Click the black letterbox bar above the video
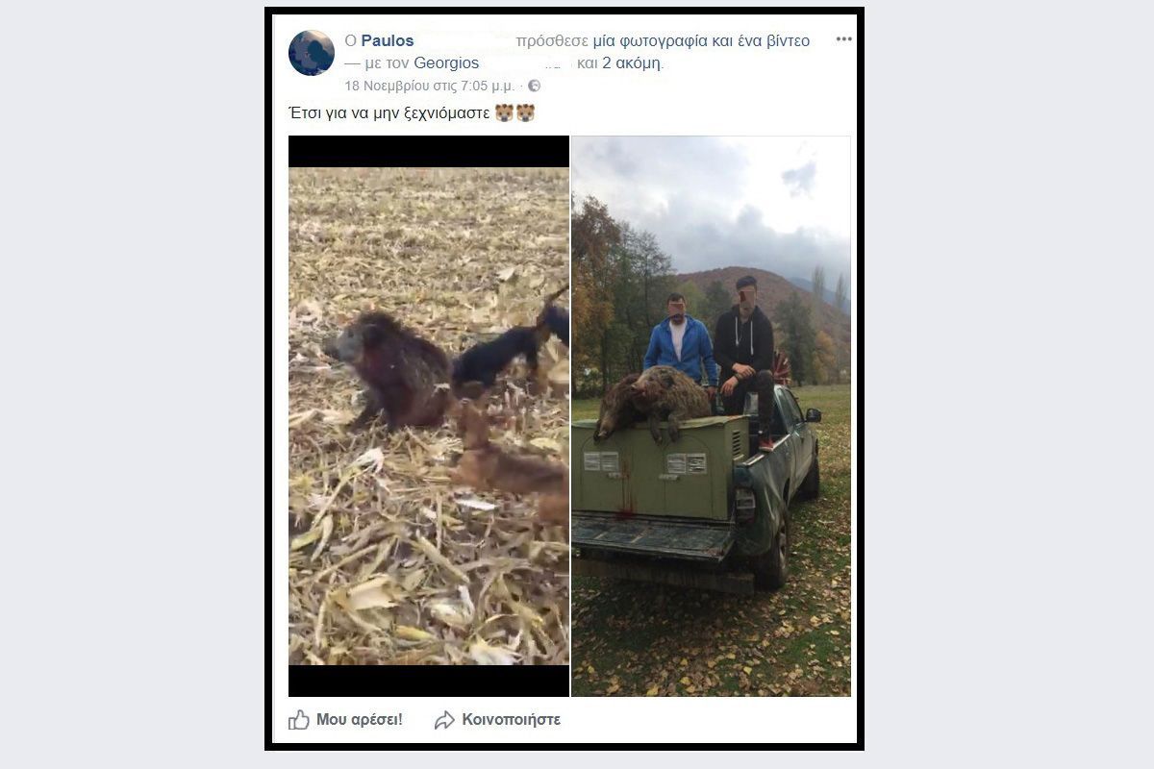The image size is (1154, 769). point(429,152)
